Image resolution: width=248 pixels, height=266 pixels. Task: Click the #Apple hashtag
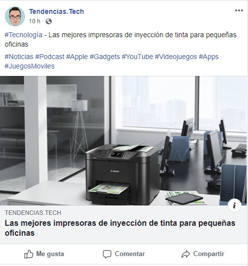pyautogui.click(x=77, y=57)
